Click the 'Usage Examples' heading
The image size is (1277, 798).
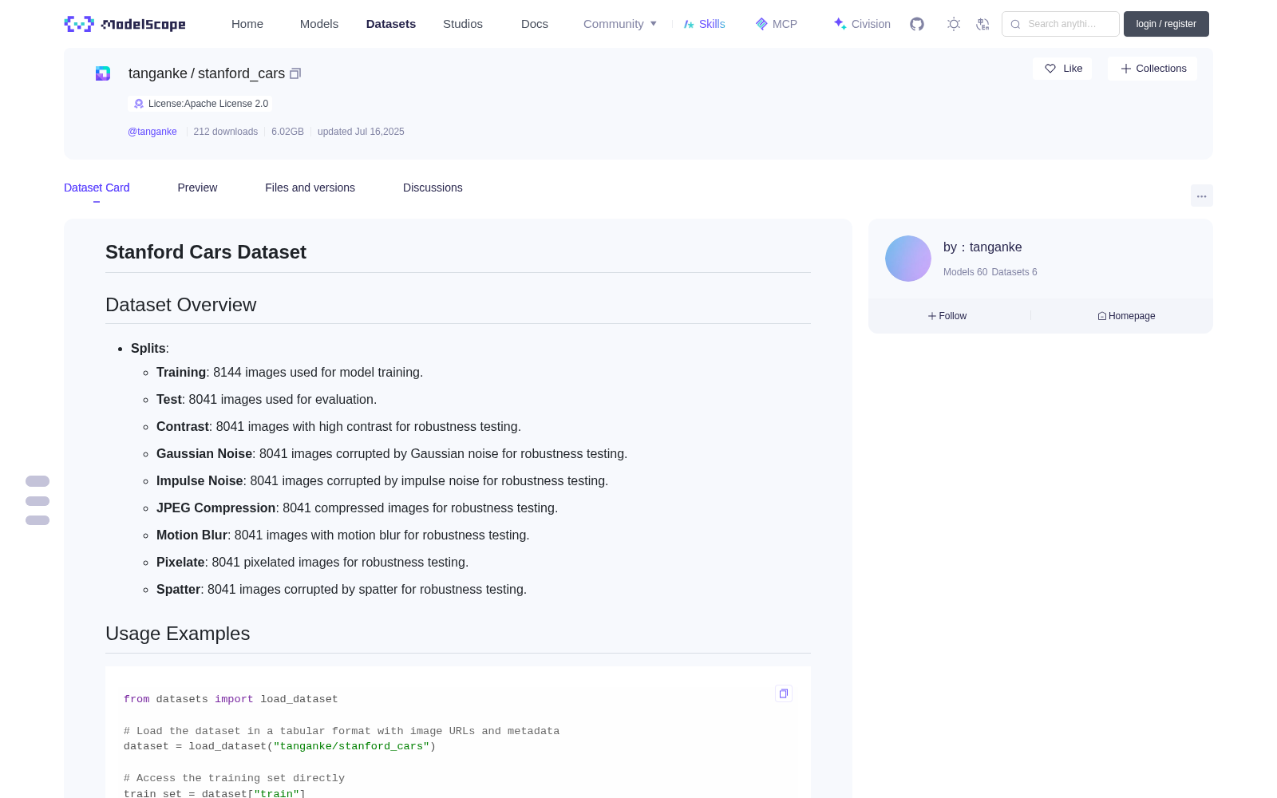178,634
